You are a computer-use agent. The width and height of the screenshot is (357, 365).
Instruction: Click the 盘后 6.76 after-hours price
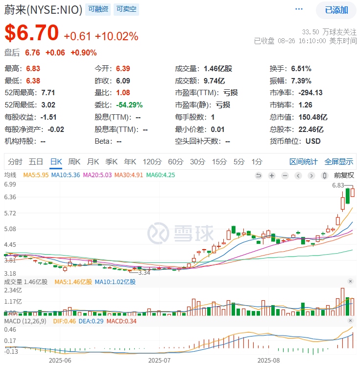[32, 52]
